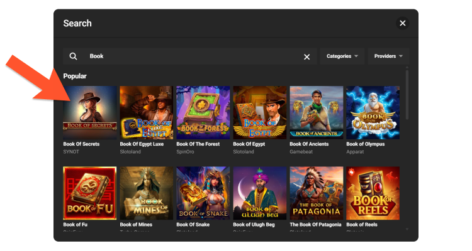Select The Book Of Patagonia tile
This screenshot has height=251, width=472.
317,193
